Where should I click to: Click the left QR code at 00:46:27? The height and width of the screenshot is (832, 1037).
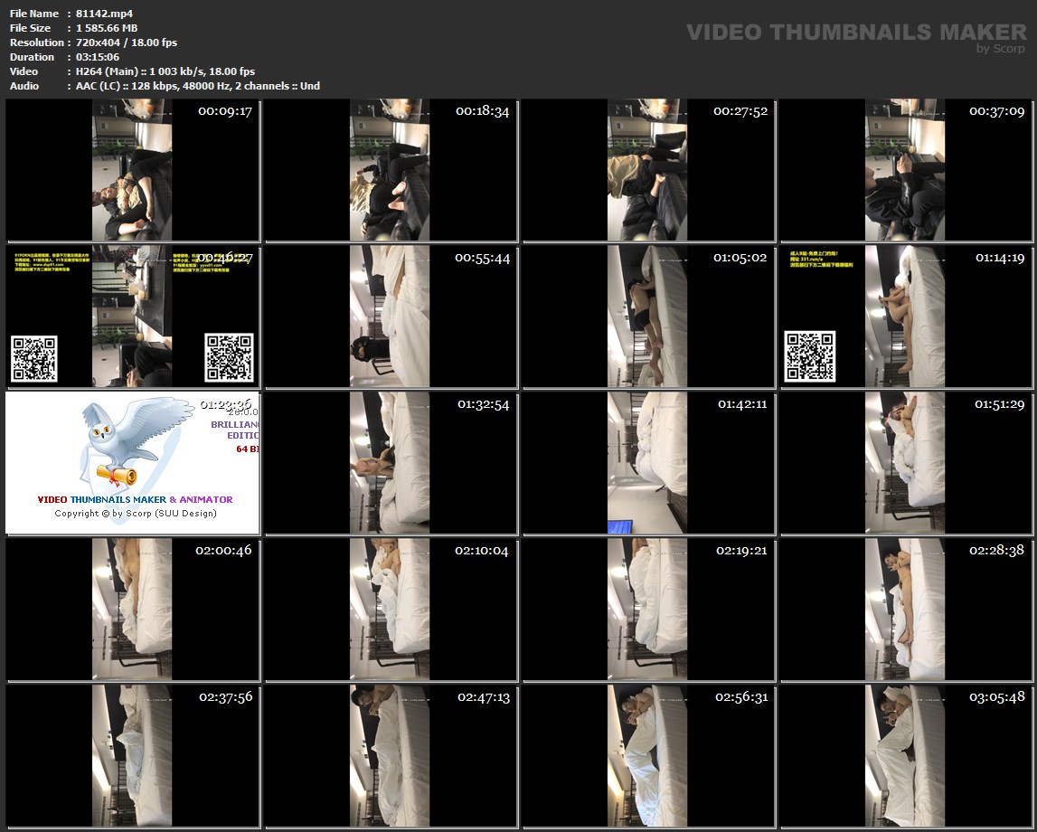click(x=34, y=358)
